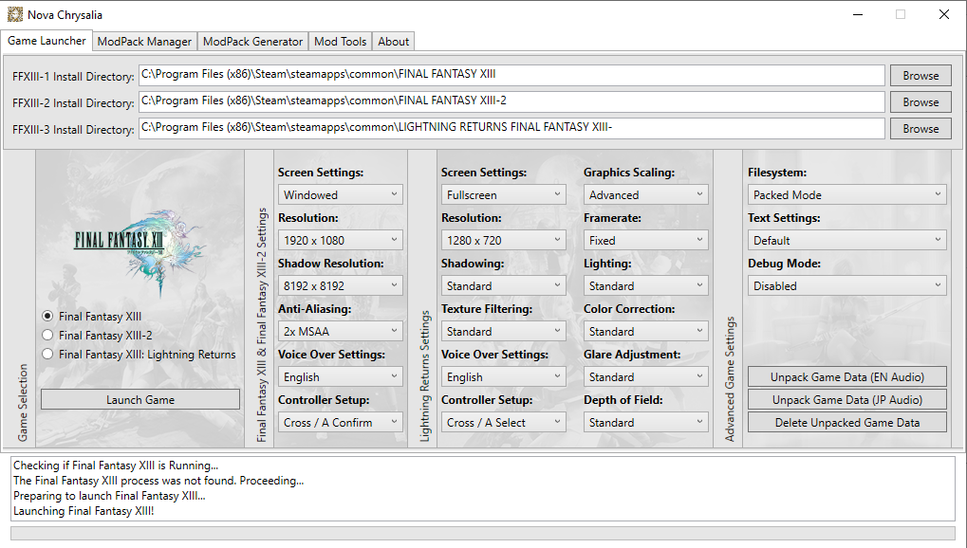Viewport: 967px width, 548px height.
Task: Open the ModPack Manager tab
Action: (144, 42)
